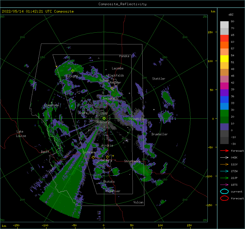
Task: Click the Okotoks label
Action: pyautogui.click(x=109, y=182)
